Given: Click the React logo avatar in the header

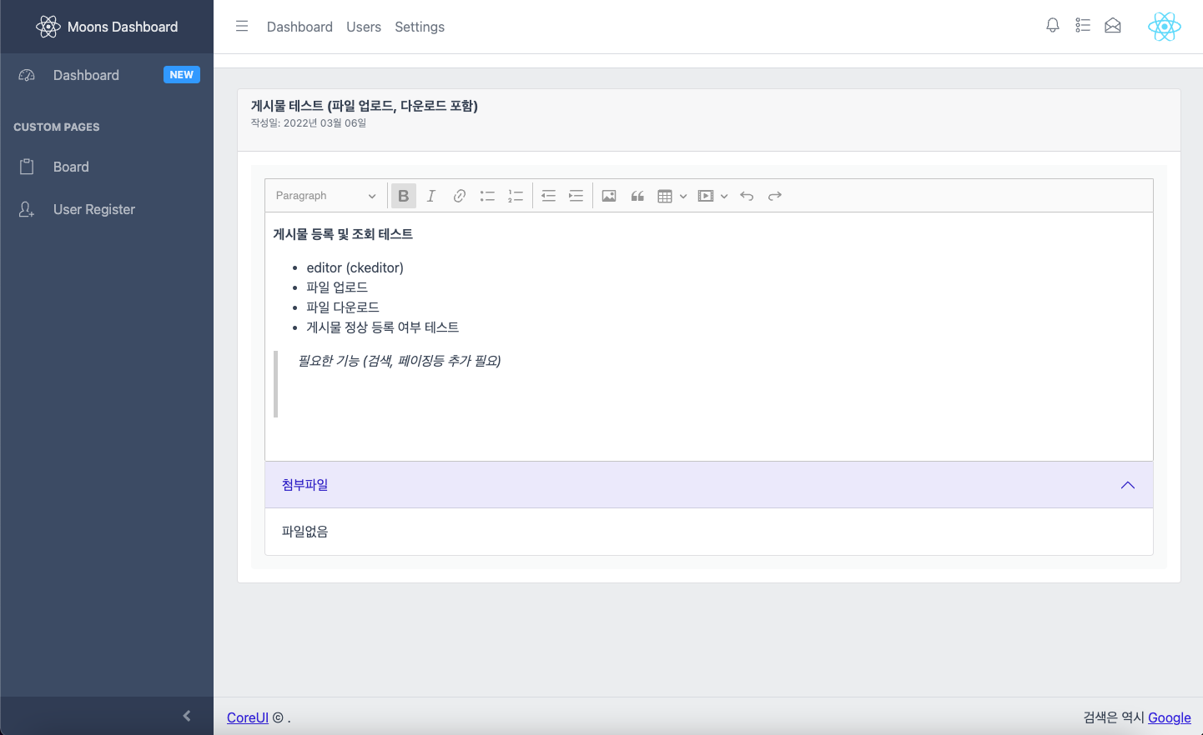Looking at the screenshot, I should (x=1164, y=26).
